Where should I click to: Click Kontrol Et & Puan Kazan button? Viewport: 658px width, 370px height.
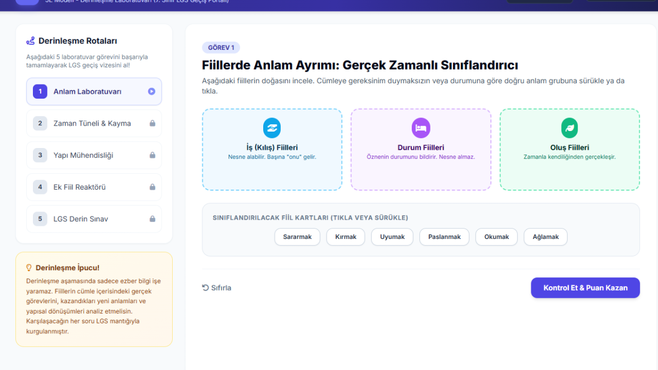(585, 288)
